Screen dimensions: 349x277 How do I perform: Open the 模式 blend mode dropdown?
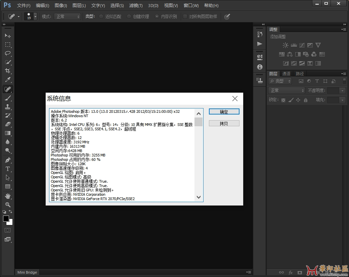67,17
